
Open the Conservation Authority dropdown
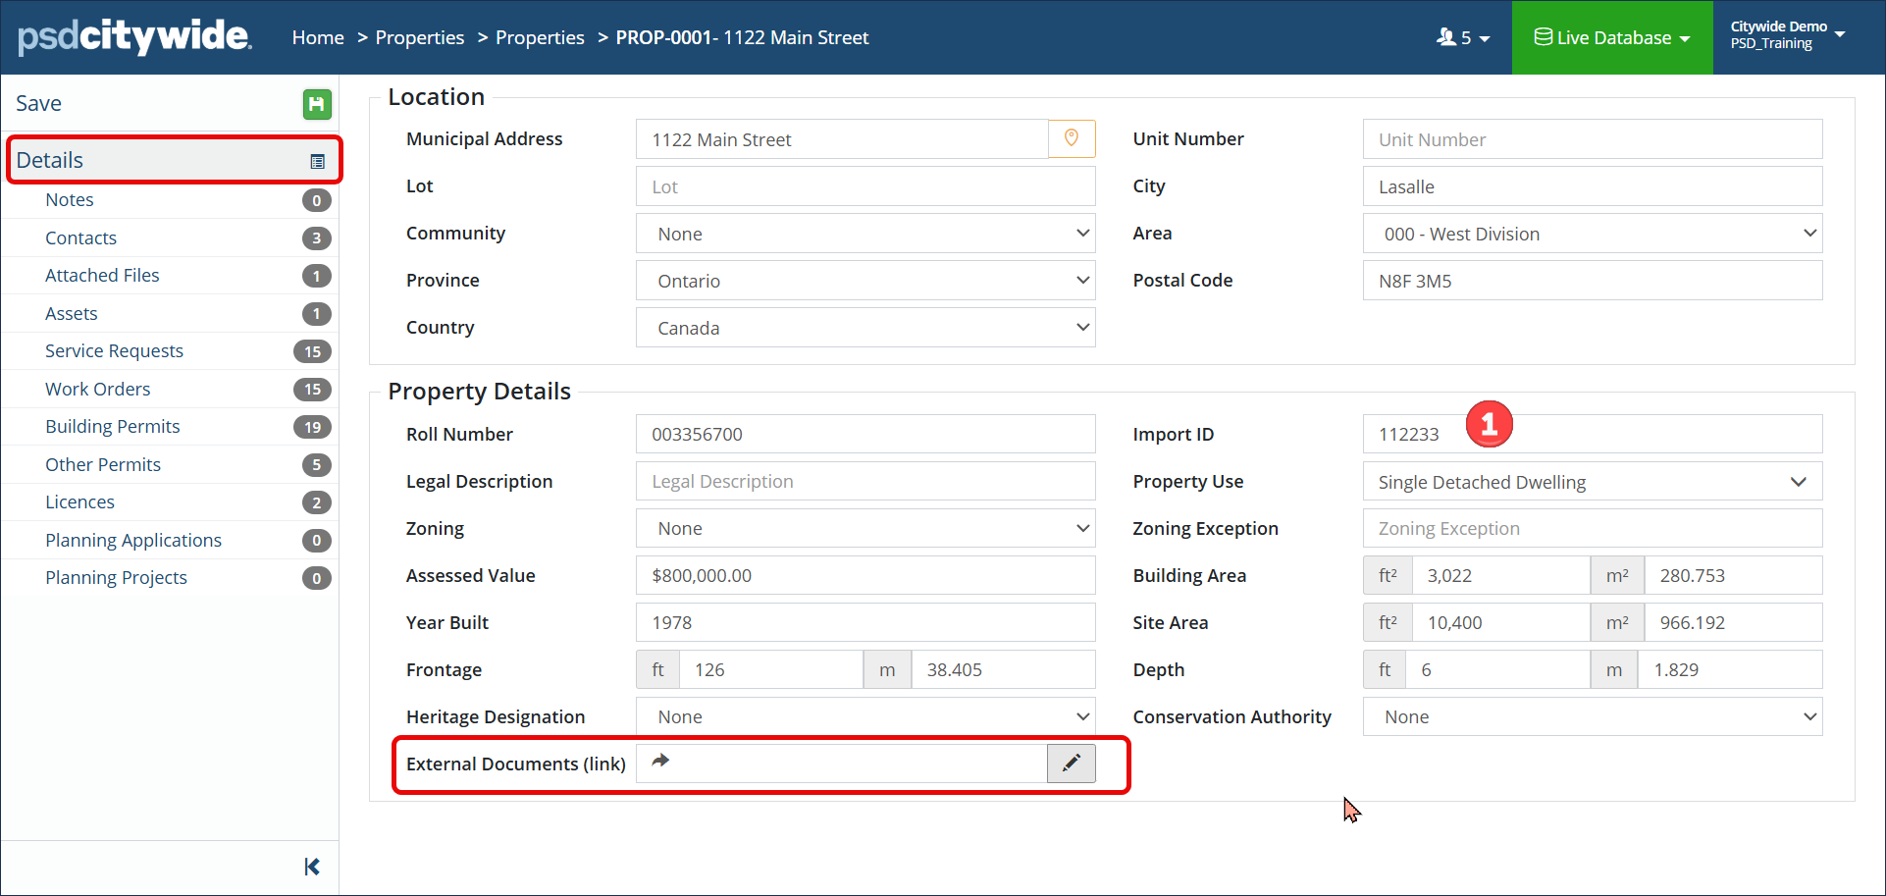click(x=1592, y=717)
